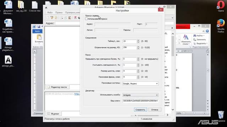
Task: Click Advego panel scrollbar up arrow
Action: (x=173, y=34)
